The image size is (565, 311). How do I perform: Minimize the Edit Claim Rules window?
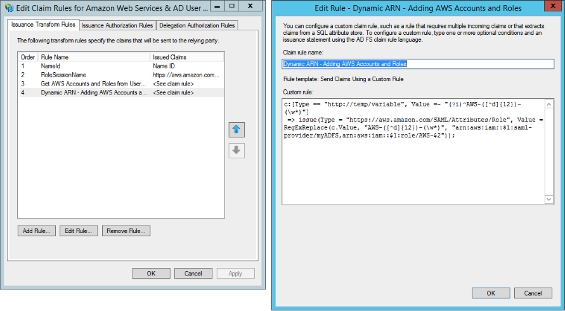point(216,6)
